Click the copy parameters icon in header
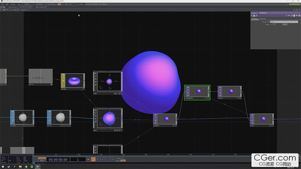Viewport: 301px width, 169px height. (291, 15)
